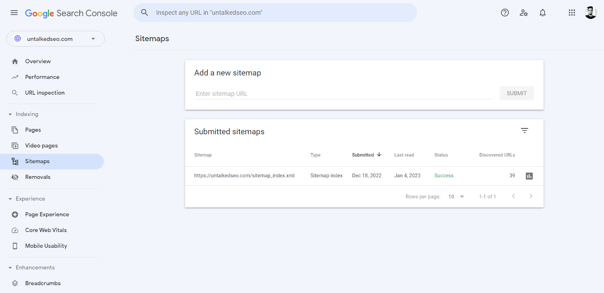Open the sitemap_index.xml sitemap row link

244,176
